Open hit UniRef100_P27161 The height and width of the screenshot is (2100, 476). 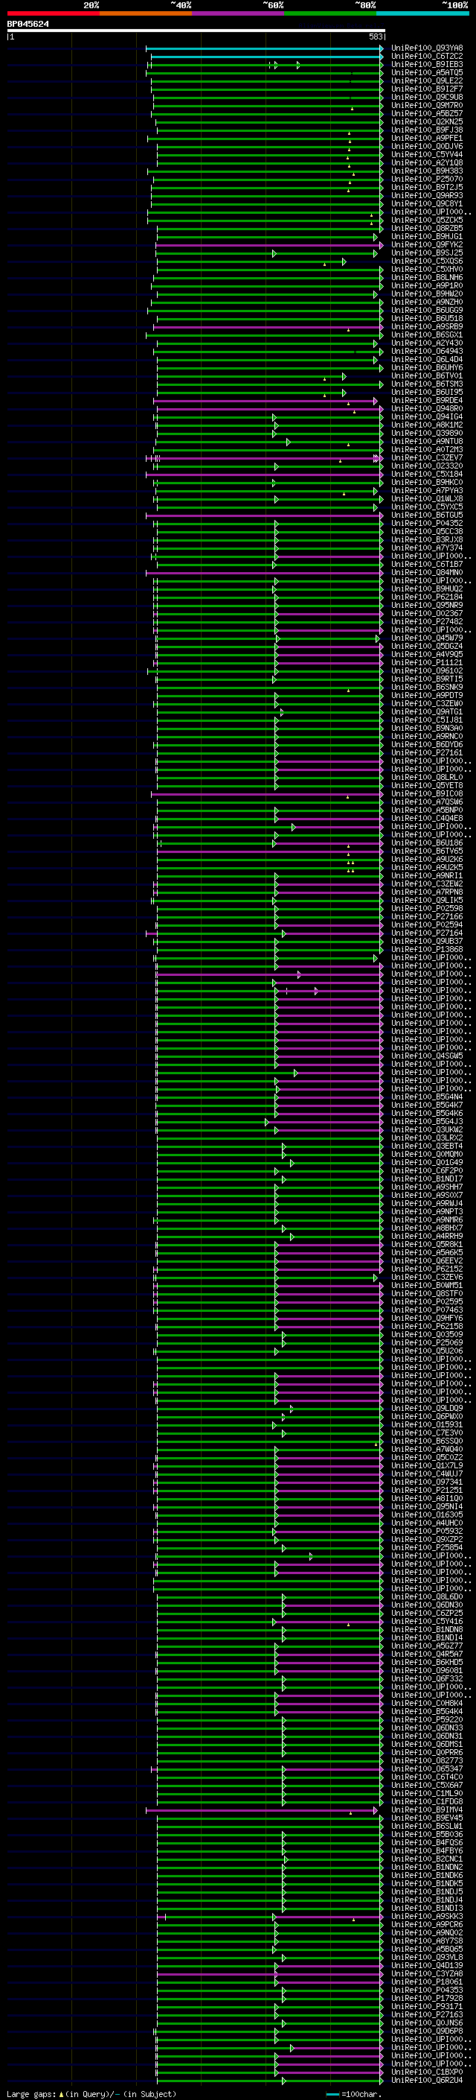point(427,753)
